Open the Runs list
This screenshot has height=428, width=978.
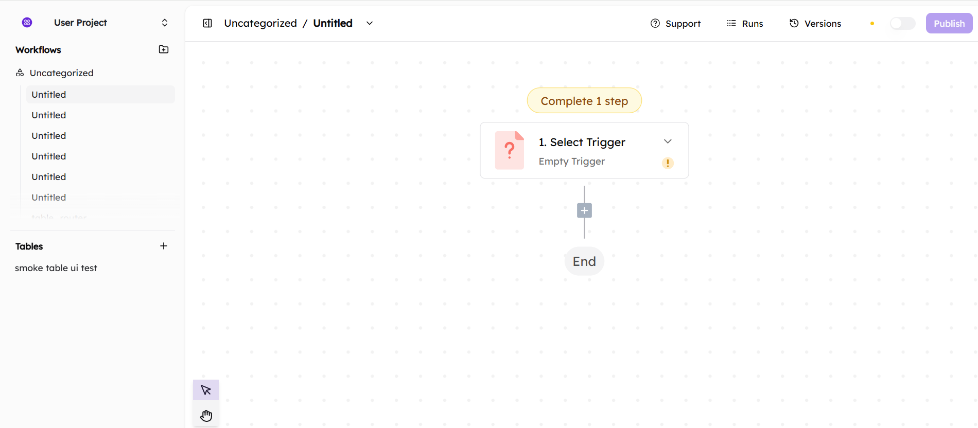[x=745, y=23]
